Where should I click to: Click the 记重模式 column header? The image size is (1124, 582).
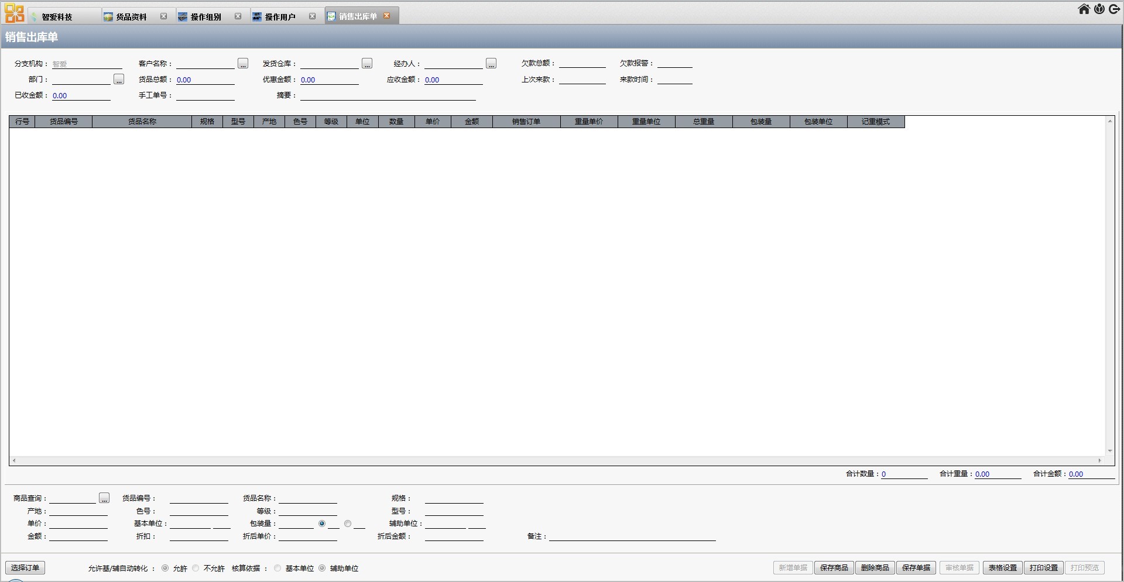pos(876,122)
